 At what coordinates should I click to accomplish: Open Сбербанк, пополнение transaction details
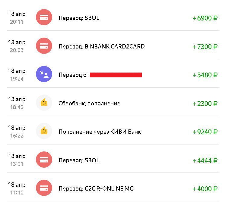point(89,103)
